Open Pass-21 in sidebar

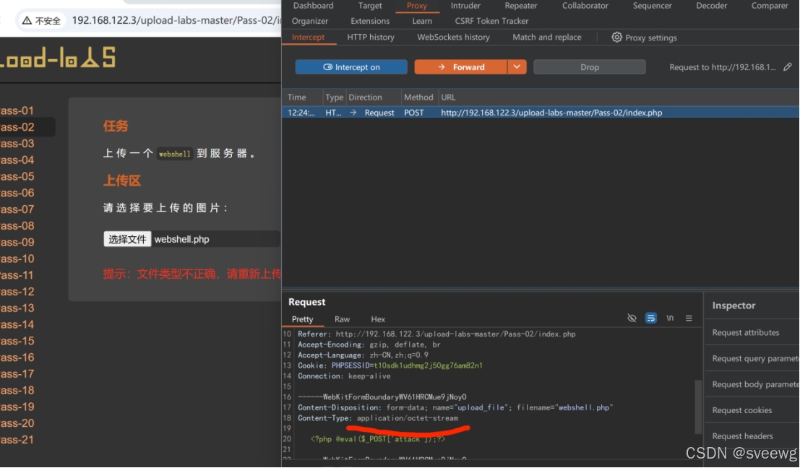[x=17, y=440]
